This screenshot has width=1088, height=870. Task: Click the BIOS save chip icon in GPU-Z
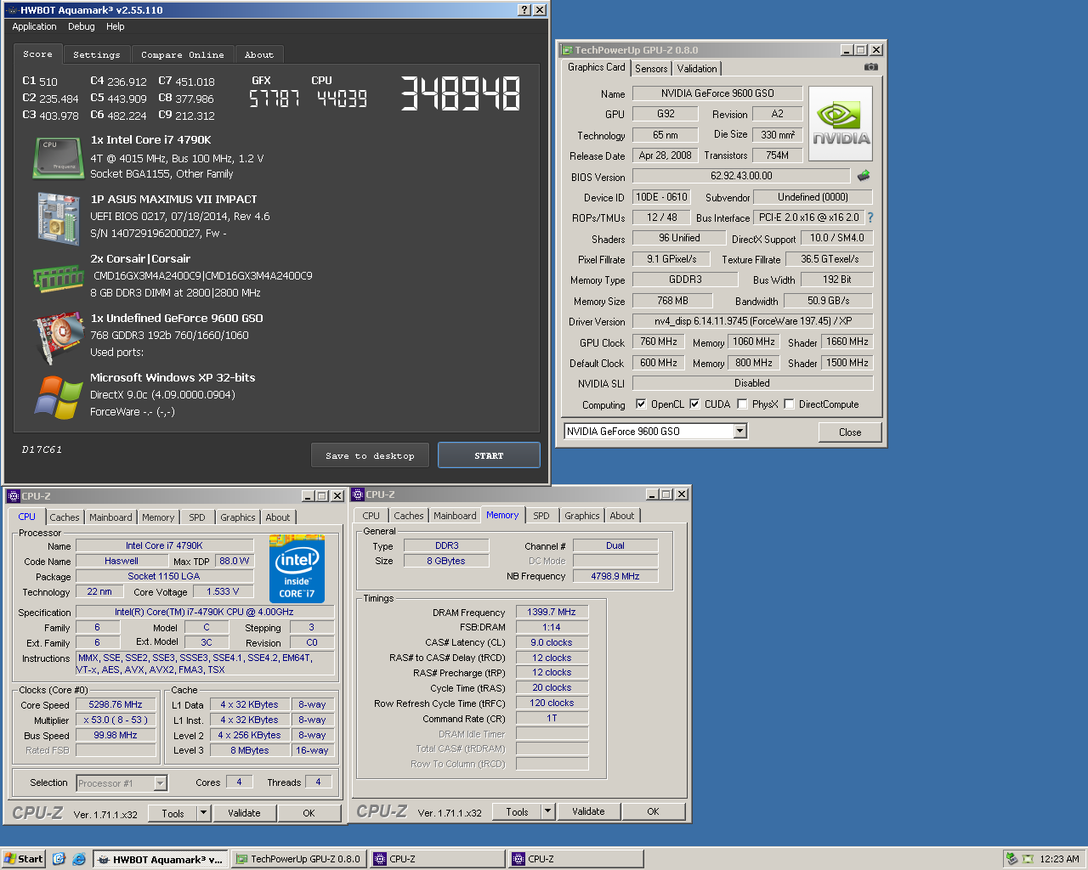pyautogui.click(x=864, y=176)
